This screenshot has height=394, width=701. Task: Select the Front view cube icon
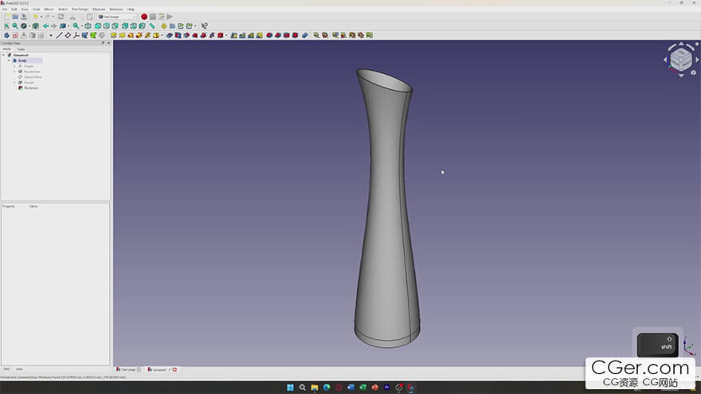coord(98,26)
